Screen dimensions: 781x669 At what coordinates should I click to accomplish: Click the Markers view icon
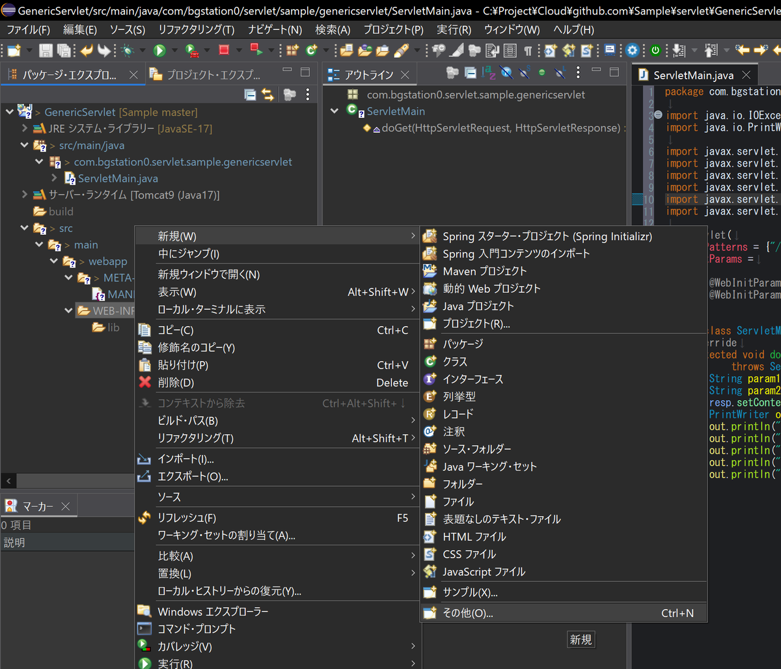[x=11, y=506]
